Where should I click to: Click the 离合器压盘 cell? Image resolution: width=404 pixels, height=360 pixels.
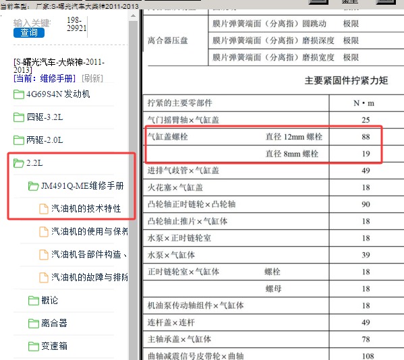(x=167, y=40)
